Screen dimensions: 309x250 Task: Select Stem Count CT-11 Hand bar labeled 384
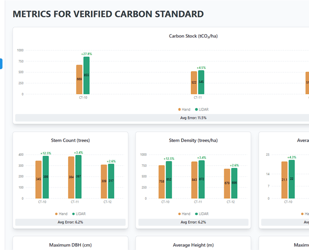pos(71,178)
